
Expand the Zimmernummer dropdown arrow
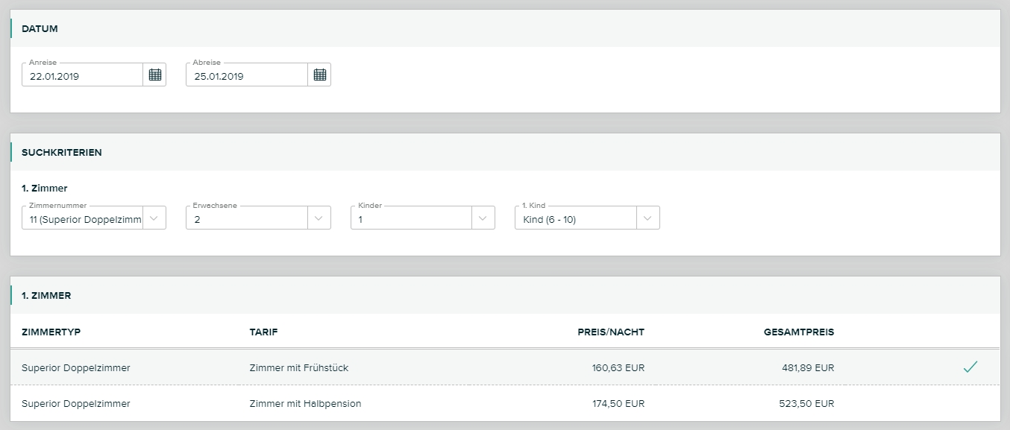click(154, 218)
